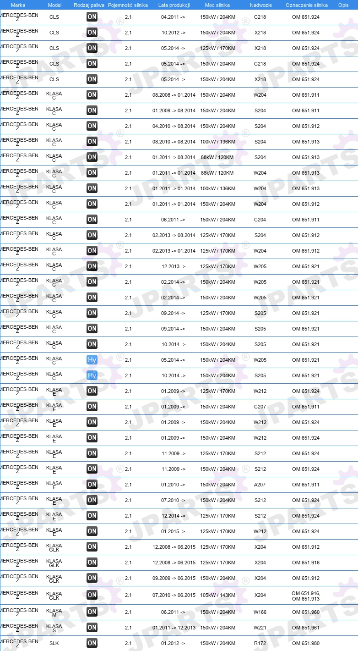This screenshot has height=651, width=358.
Task: Click ON icon for Klasa C 02.2013 -> 08.2014
Action: (92, 235)
